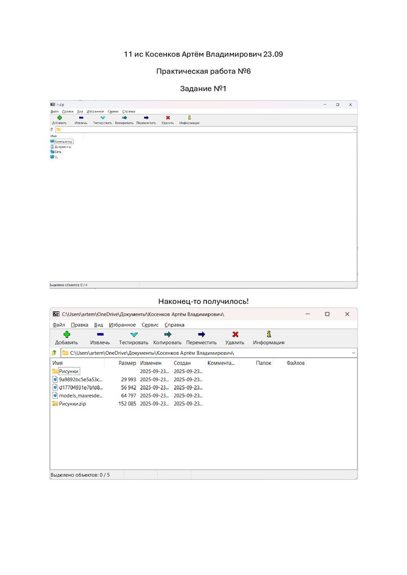Screen dimensions: 407x575
Task: Select the Компьютер item in upper 7-Zip window
Action: (x=62, y=141)
